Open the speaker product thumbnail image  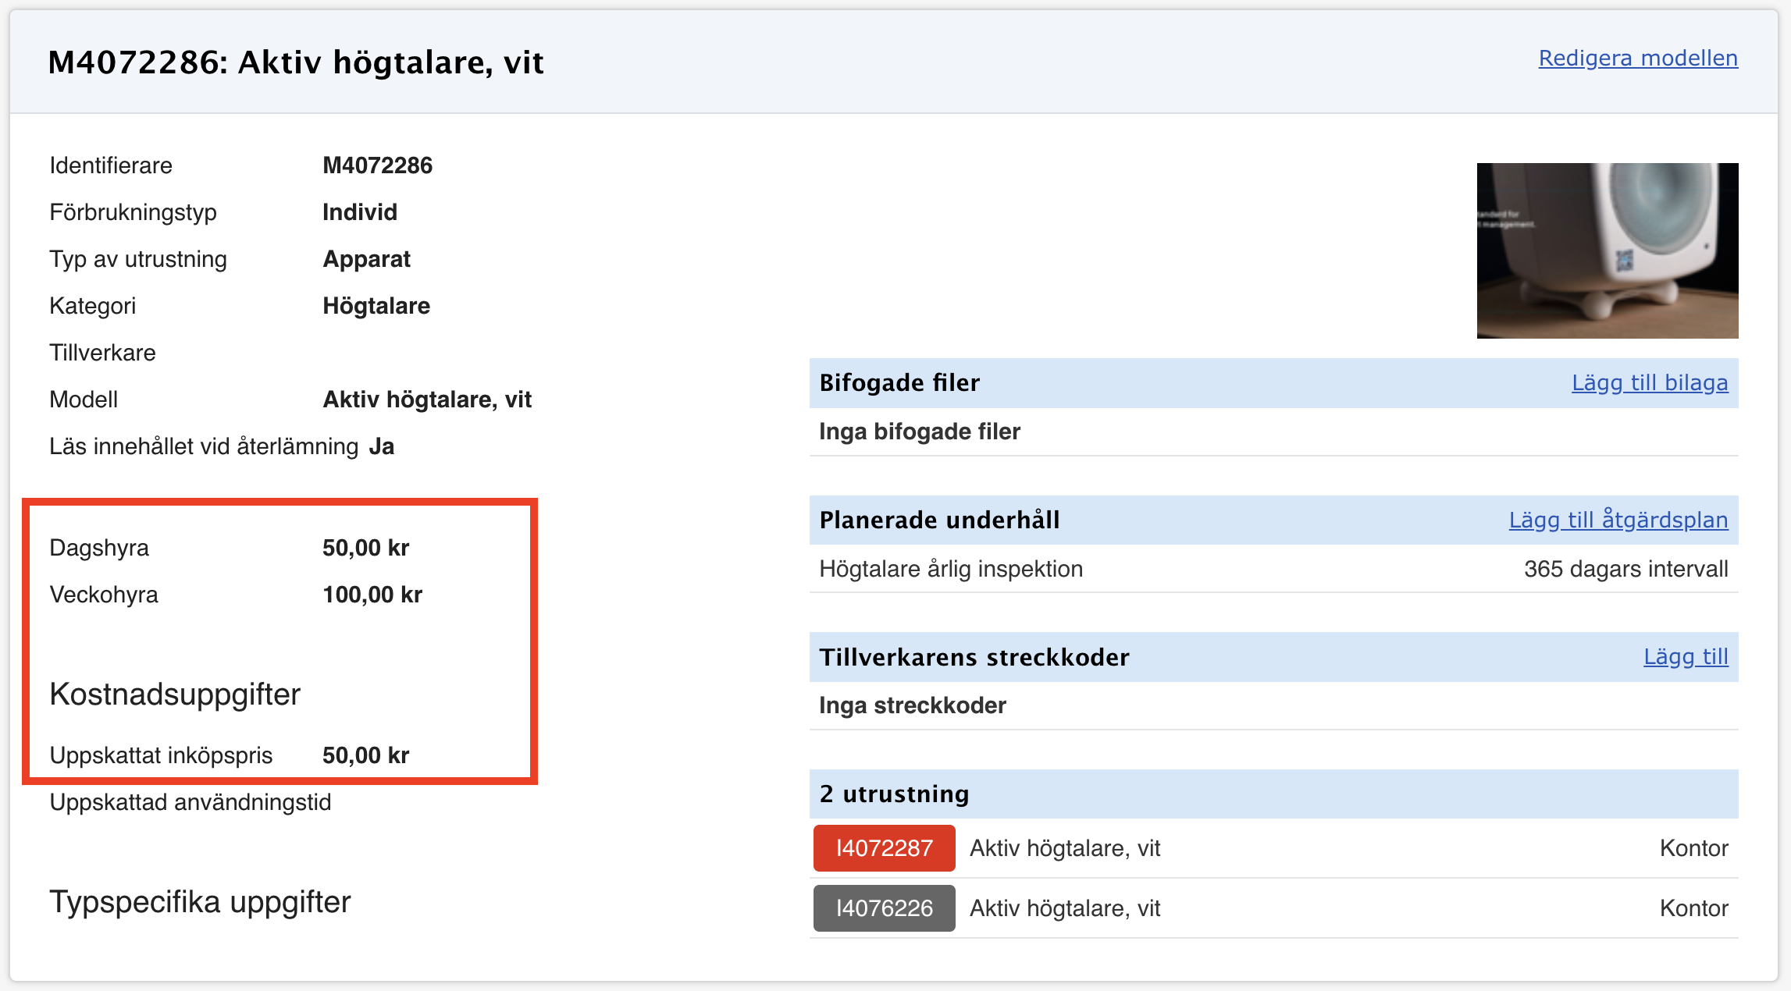[x=1607, y=250]
